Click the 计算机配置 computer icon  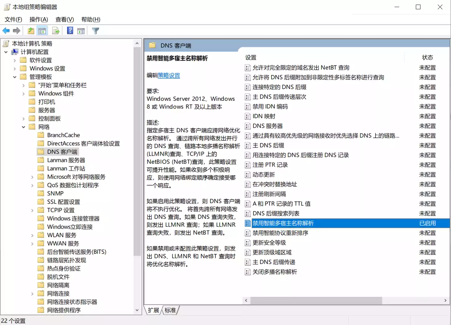click(15, 52)
